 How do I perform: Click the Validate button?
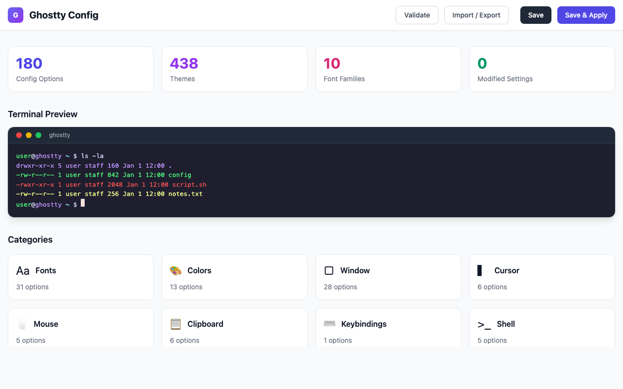pyautogui.click(x=417, y=15)
